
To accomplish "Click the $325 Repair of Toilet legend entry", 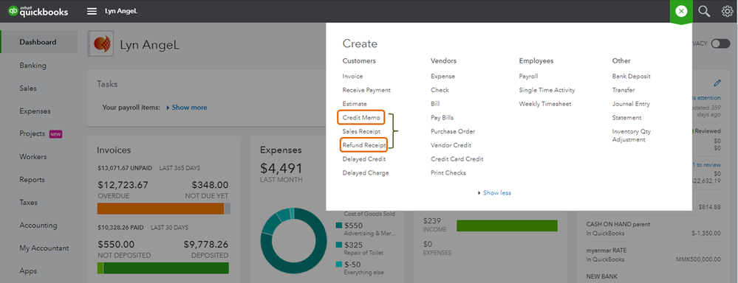I will 360,249.
